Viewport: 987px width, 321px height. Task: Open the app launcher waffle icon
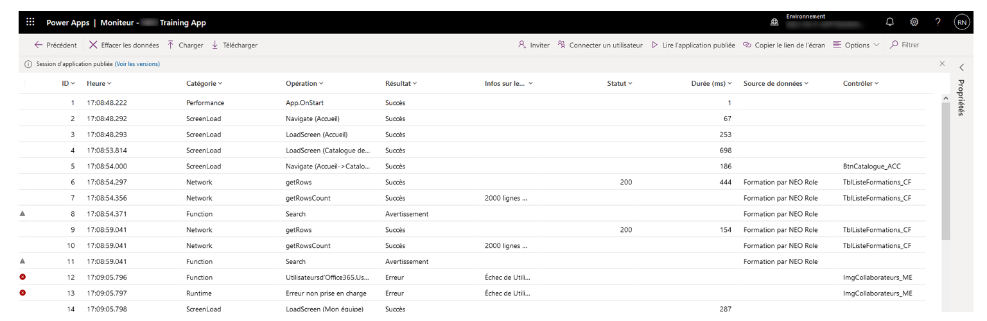click(x=30, y=22)
